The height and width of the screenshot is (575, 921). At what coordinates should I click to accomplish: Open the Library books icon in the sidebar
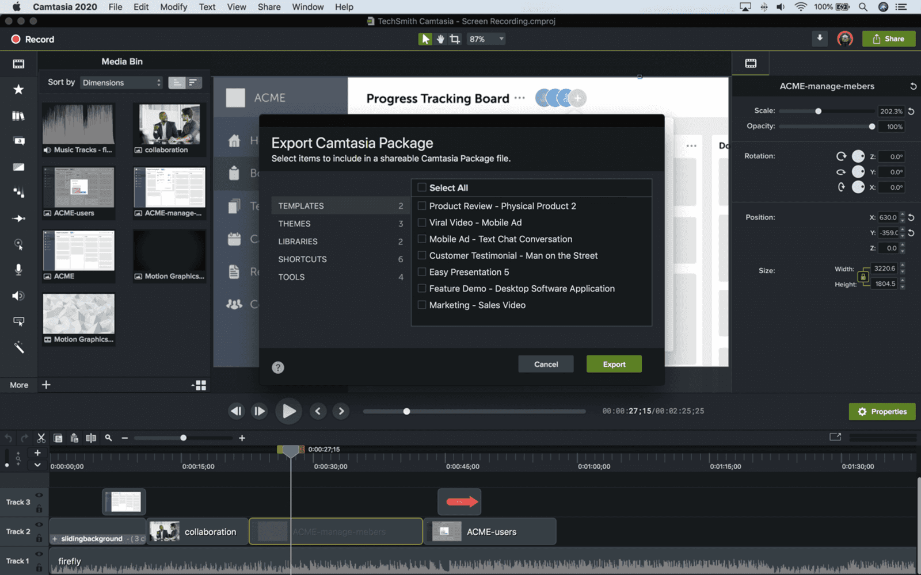pos(18,116)
